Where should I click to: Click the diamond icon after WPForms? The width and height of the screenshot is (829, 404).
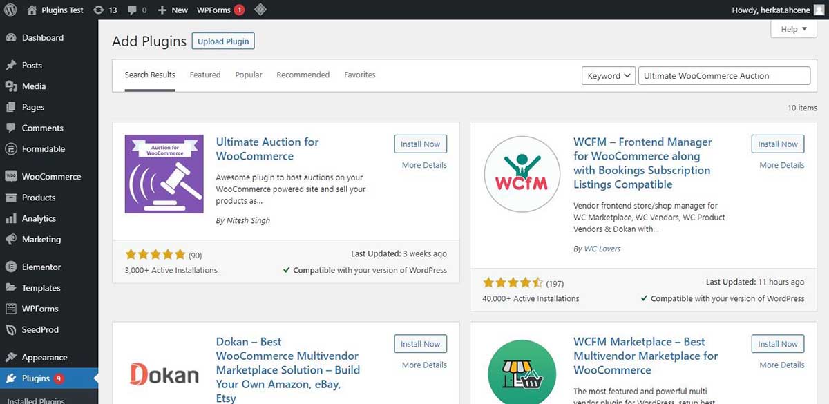coord(260,10)
